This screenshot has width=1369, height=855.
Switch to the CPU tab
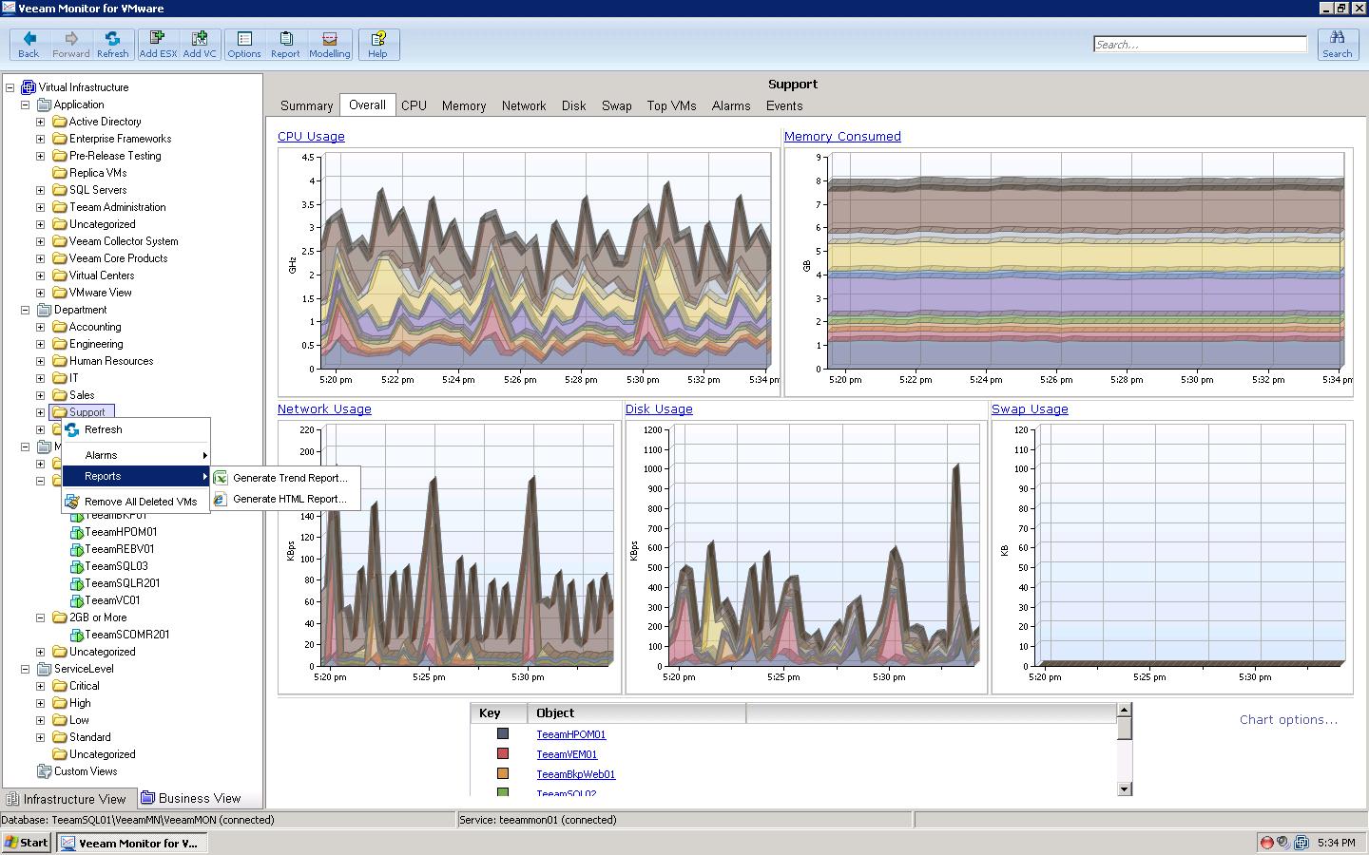pyautogui.click(x=414, y=105)
